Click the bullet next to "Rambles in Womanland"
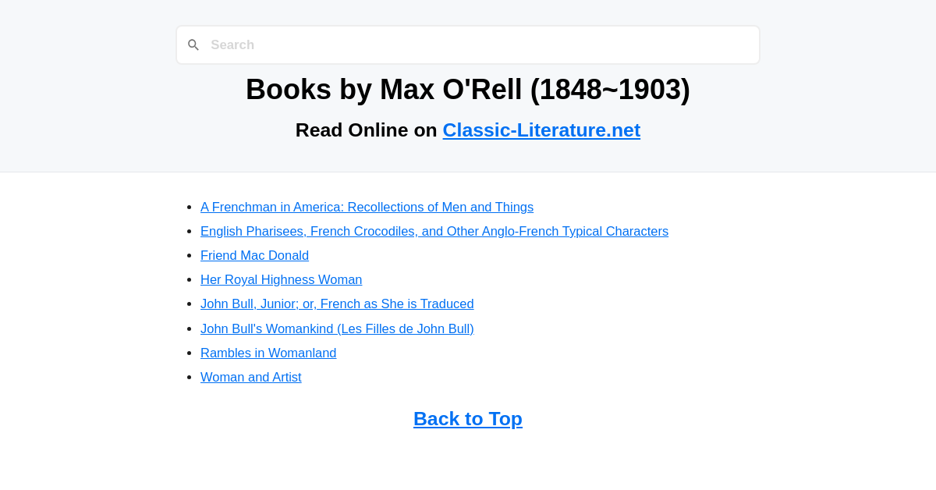936x490 pixels. (x=190, y=353)
